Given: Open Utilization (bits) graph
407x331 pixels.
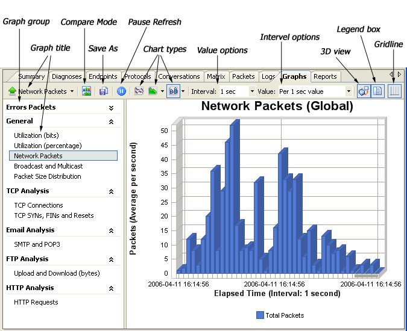Looking at the screenshot, I should tap(36, 135).
